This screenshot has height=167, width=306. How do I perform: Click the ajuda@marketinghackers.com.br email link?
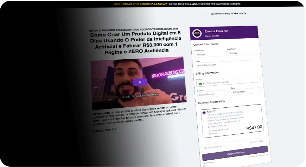click(228, 13)
